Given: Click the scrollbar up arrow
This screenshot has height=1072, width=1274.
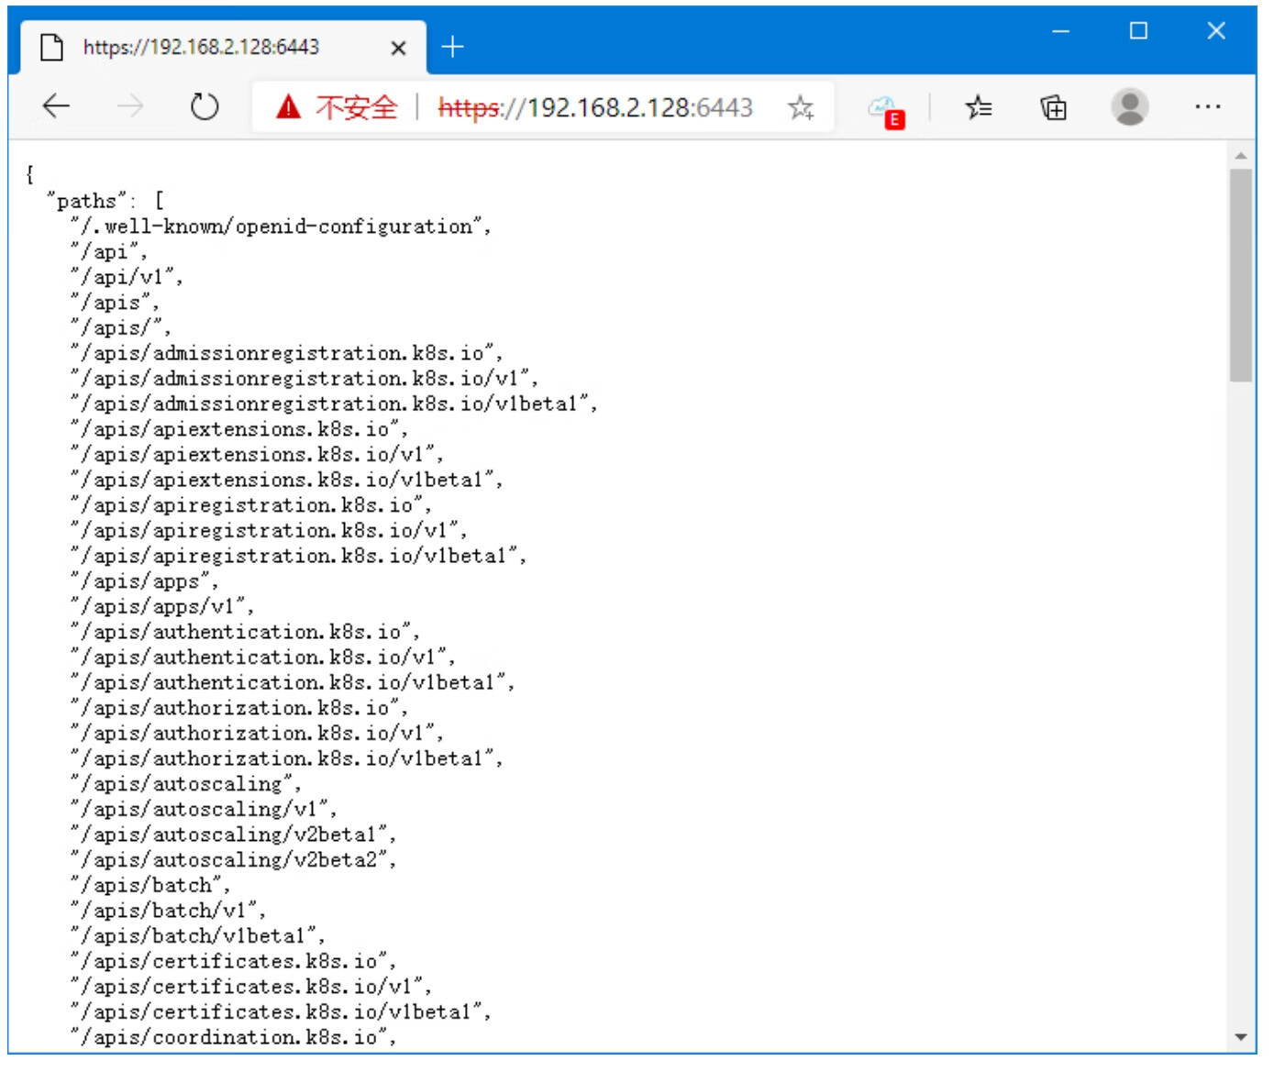Looking at the screenshot, I should (1240, 156).
